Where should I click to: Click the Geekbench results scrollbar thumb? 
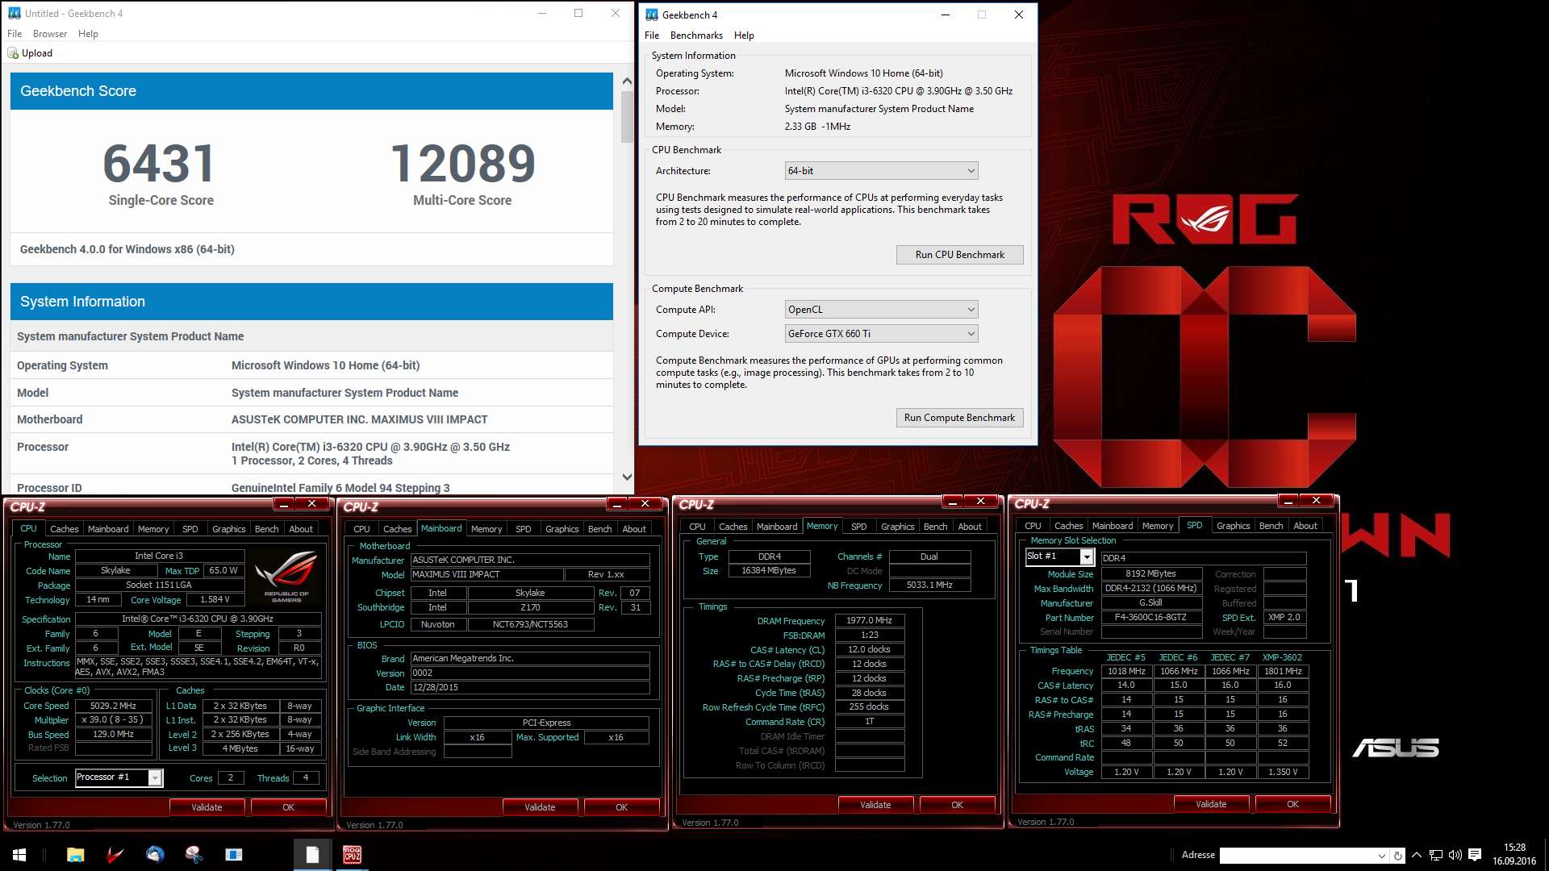click(627, 117)
